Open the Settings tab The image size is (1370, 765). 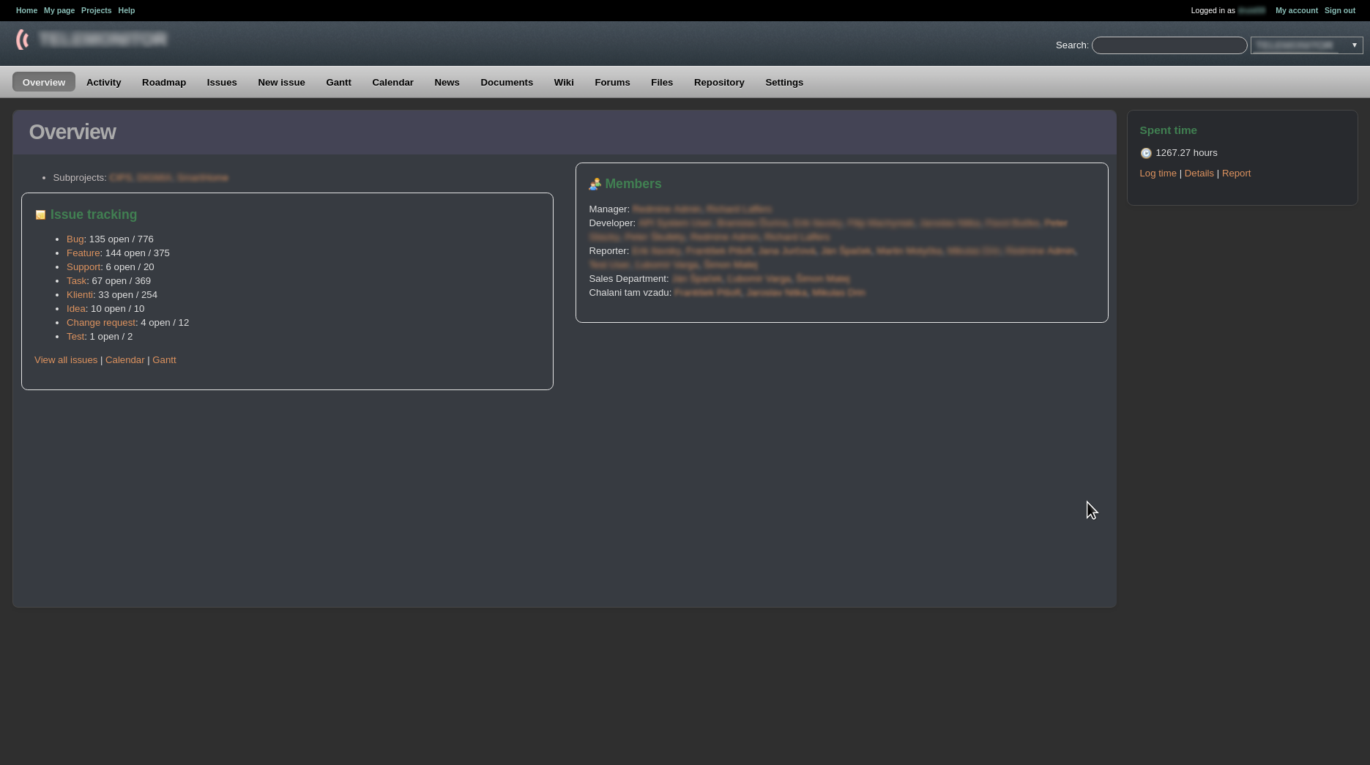(x=783, y=82)
